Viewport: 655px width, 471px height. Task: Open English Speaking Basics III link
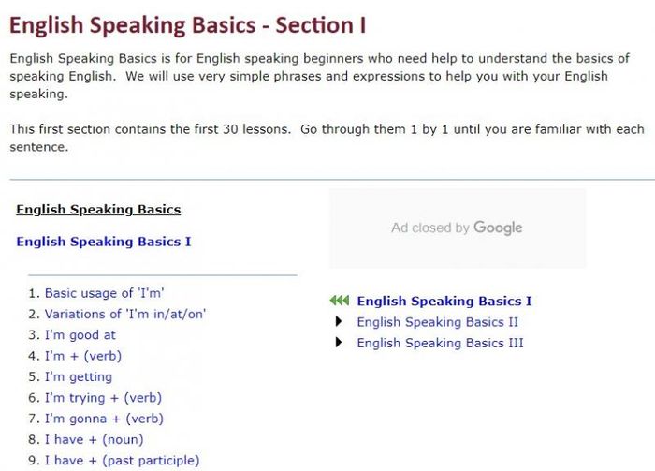point(440,343)
